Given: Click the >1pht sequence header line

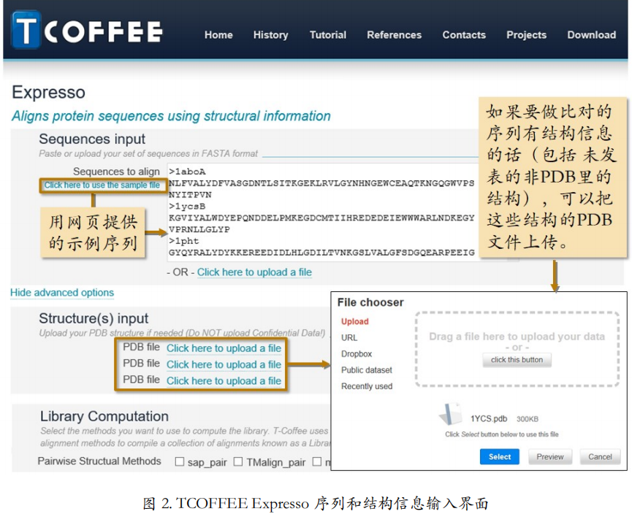Looking at the screenshot, I should (183, 241).
